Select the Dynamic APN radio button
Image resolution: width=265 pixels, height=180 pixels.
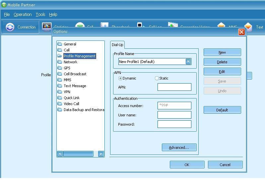click(120, 78)
